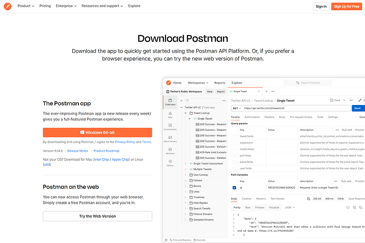This screenshot has height=243, width=365.
Task: Open the Release Notes link
Action: [x=78, y=151]
